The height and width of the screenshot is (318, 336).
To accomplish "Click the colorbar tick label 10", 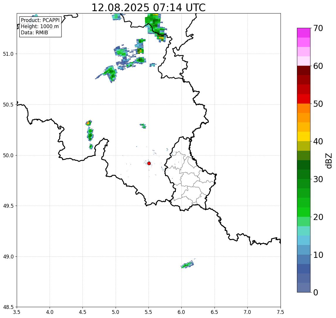I will pos(318,255).
